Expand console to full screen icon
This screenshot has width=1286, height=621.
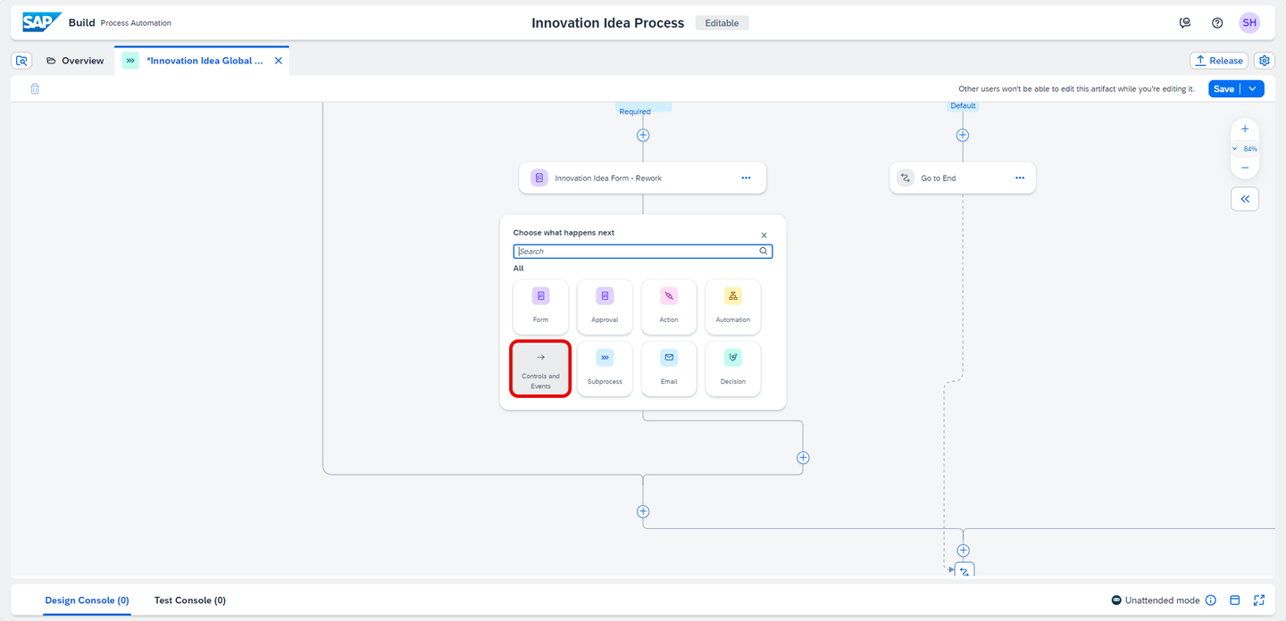[1259, 600]
